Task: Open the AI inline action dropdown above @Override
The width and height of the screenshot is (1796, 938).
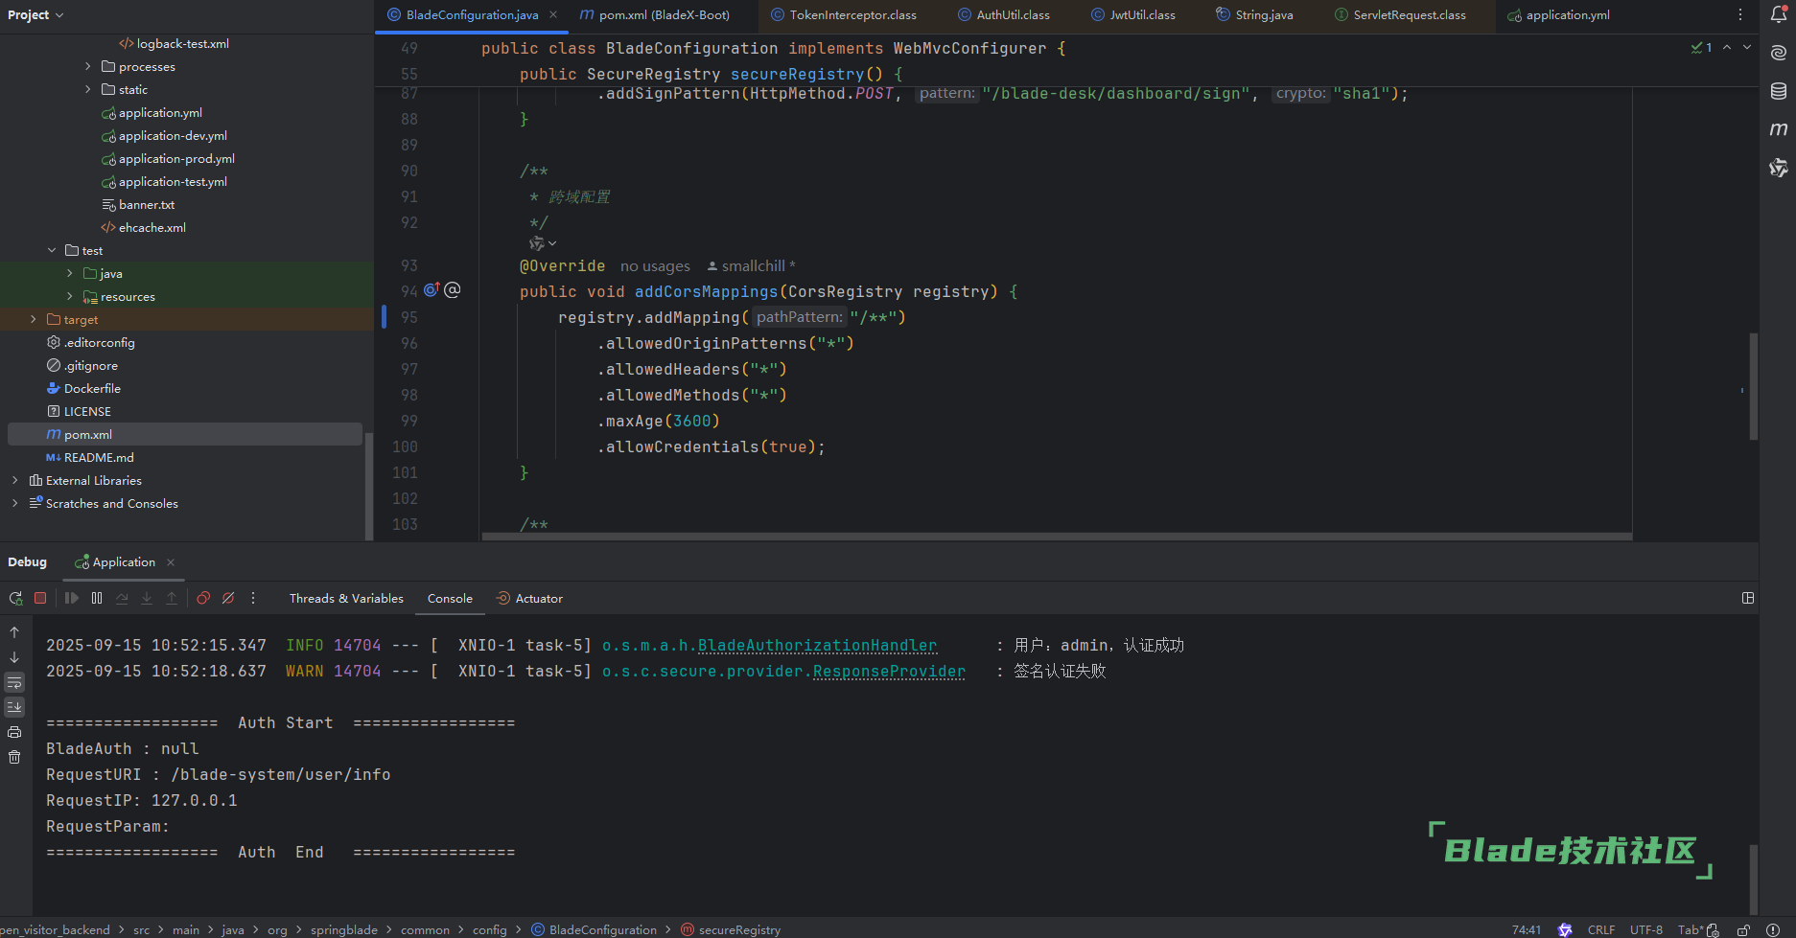Action: tap(543, 243)
